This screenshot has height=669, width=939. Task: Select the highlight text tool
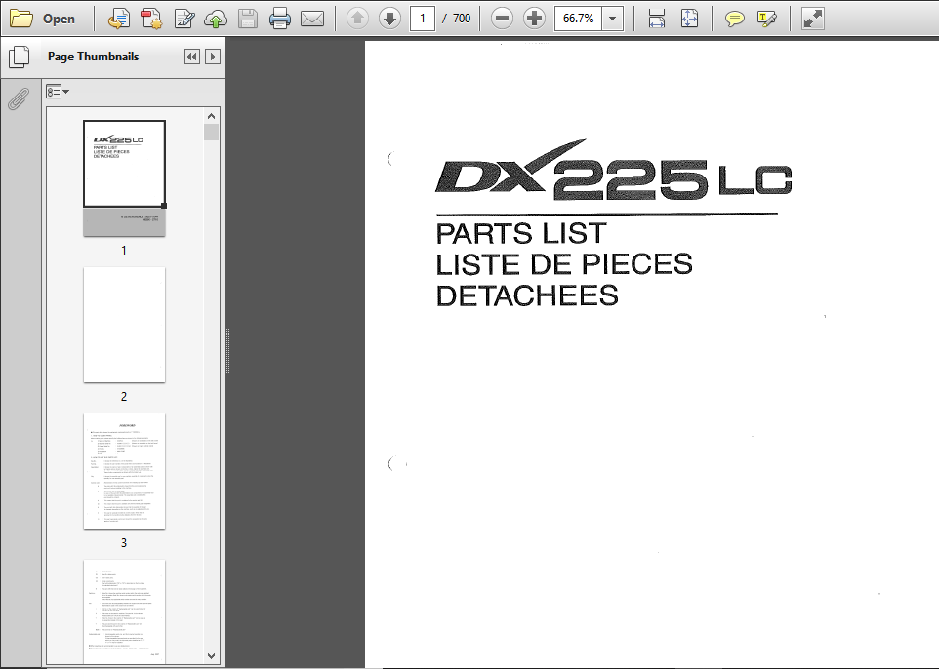[766, 20]
